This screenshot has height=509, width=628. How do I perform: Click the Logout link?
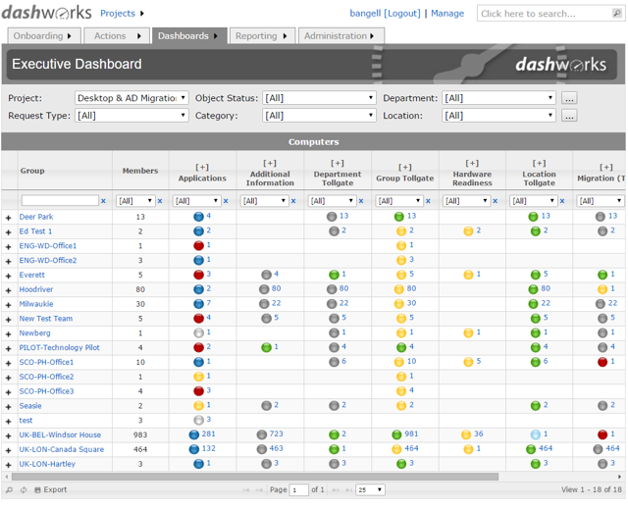coord(402,13)
